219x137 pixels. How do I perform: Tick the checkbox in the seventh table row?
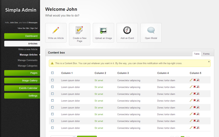(52, 121)
